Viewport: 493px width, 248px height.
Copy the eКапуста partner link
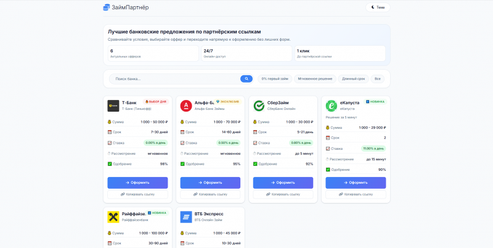356,194
